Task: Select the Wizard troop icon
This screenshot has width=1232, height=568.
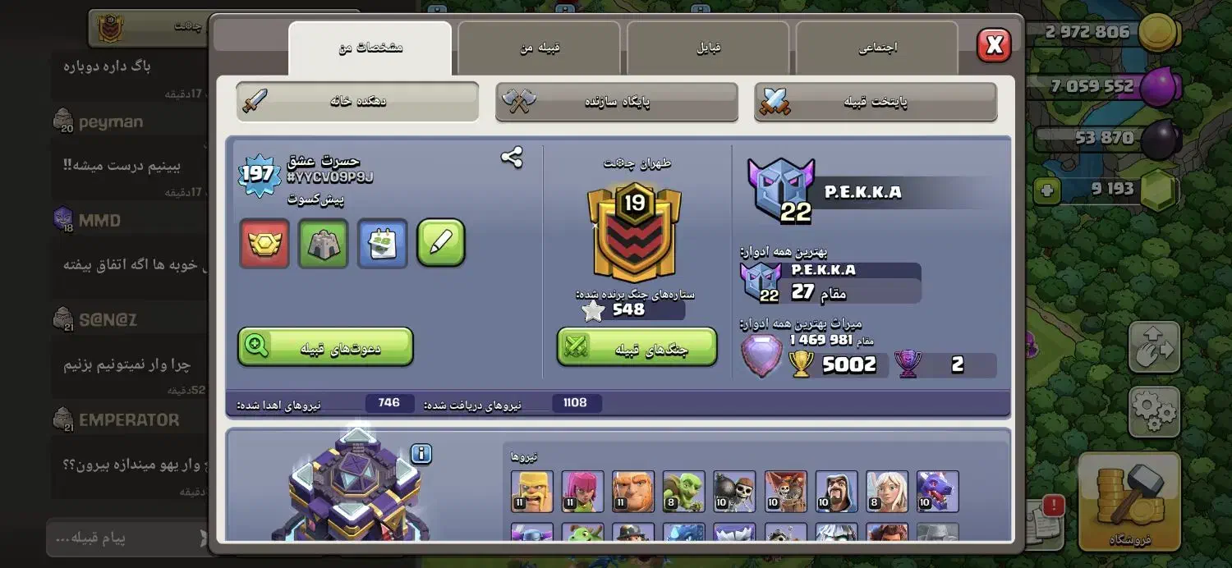Action: (837, 491)
